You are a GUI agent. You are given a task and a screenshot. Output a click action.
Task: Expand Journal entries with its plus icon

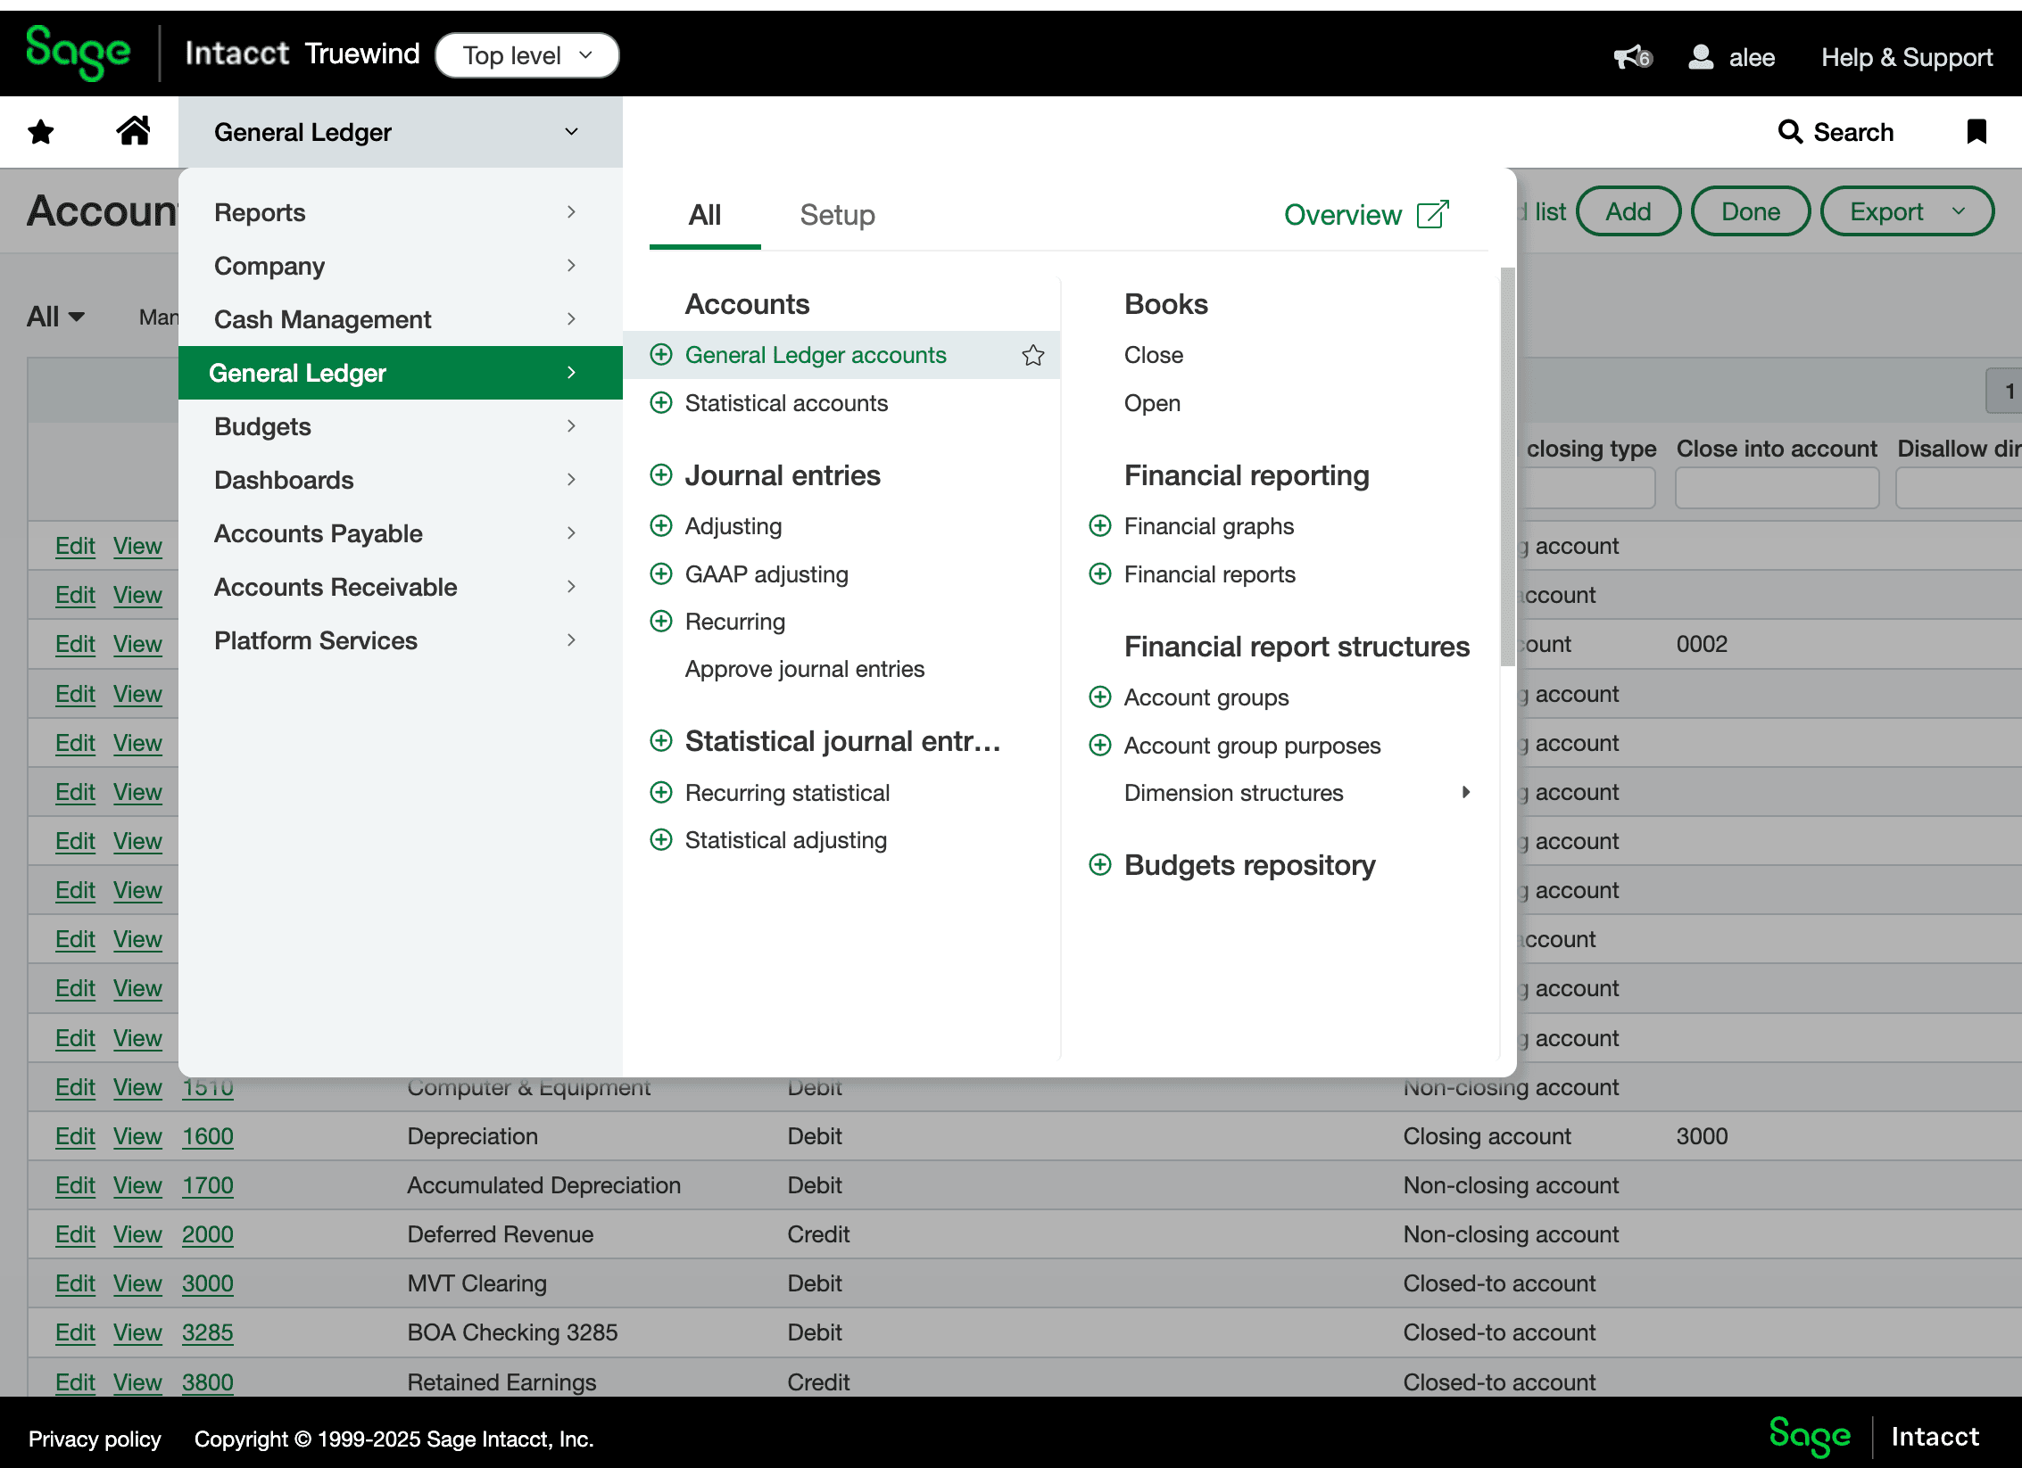(661, 475)
